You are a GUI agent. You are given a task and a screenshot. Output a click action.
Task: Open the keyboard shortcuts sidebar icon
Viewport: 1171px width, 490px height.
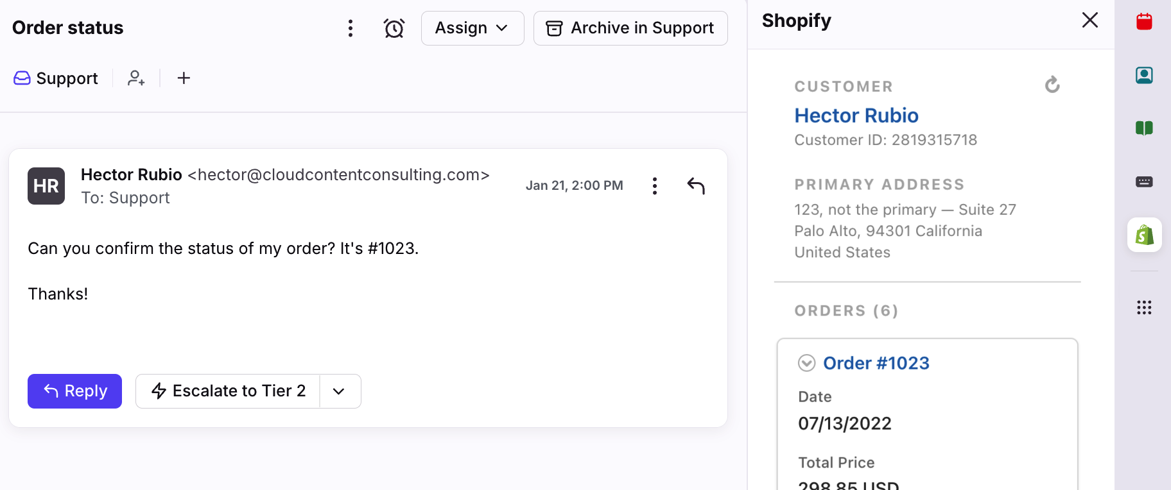[x=1144, y=182]
